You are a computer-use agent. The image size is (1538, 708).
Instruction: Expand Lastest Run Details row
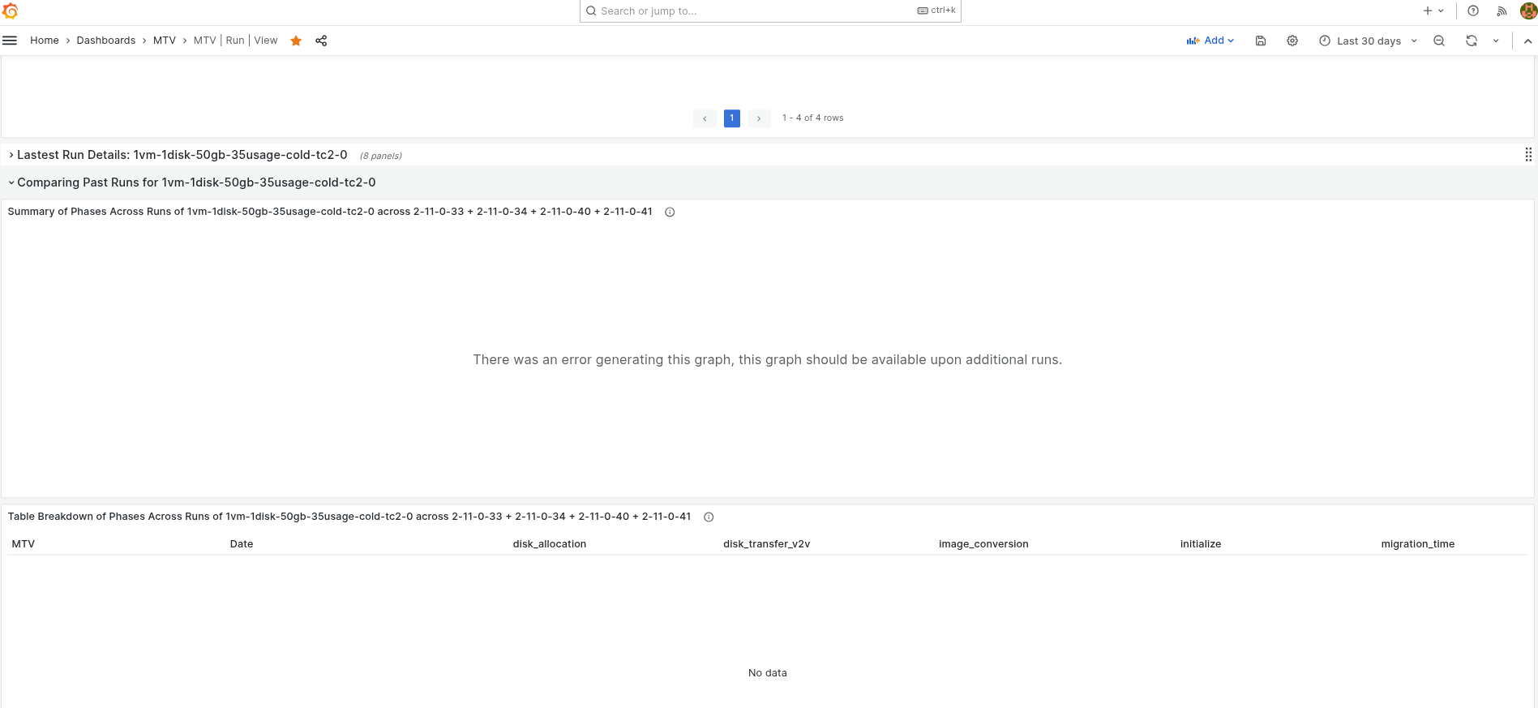point(182,155)
